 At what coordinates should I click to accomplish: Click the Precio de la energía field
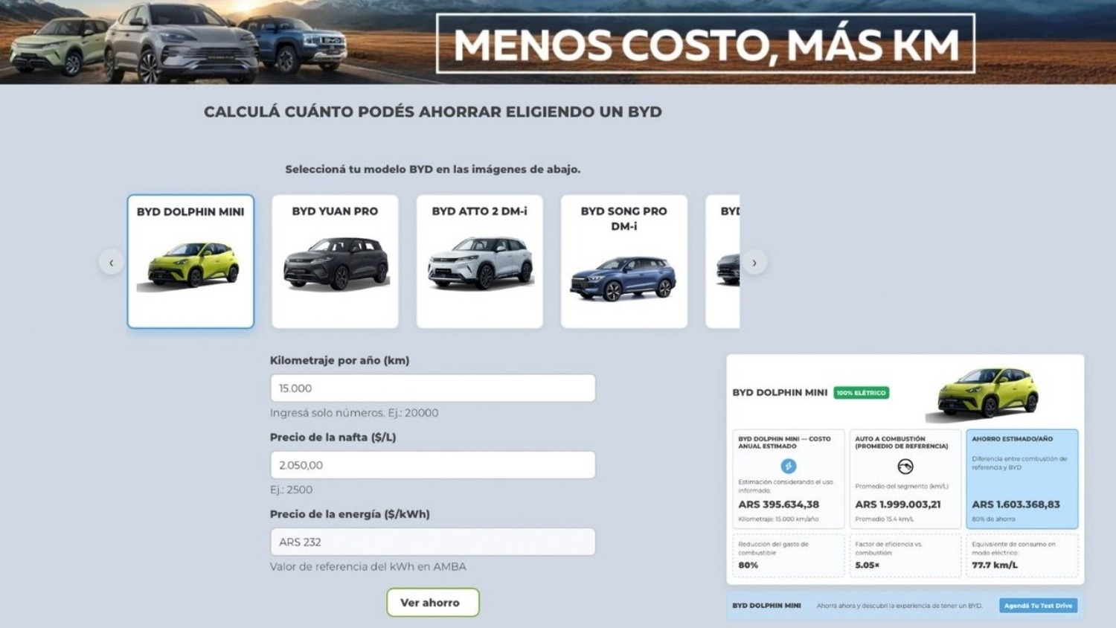tap(432, 542)
